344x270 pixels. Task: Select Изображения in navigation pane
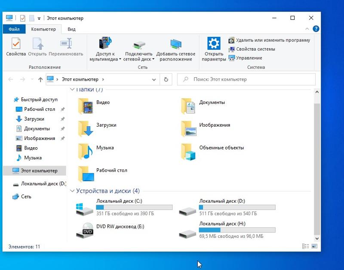point(36,138)
